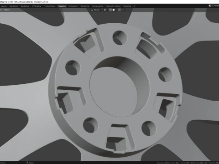Viewport: 219px width, 164px height.
Task: Click the Object hint in the status bar
Action: [x=31, y=163]
